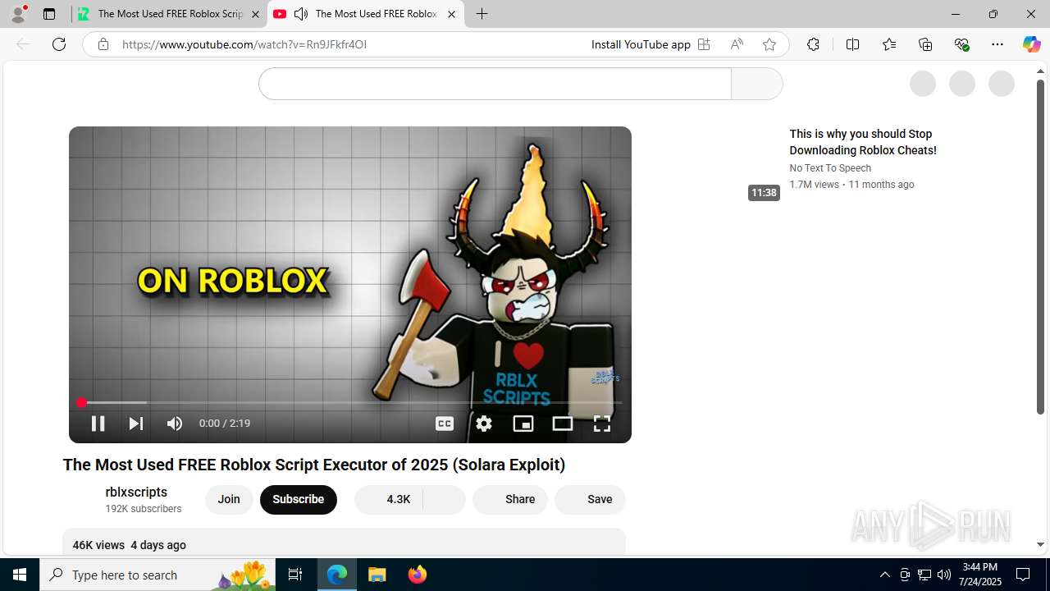Viewport: 1050px width, 591px height.
Task: Show hidden system tray icons
Action: pos(885,575)
